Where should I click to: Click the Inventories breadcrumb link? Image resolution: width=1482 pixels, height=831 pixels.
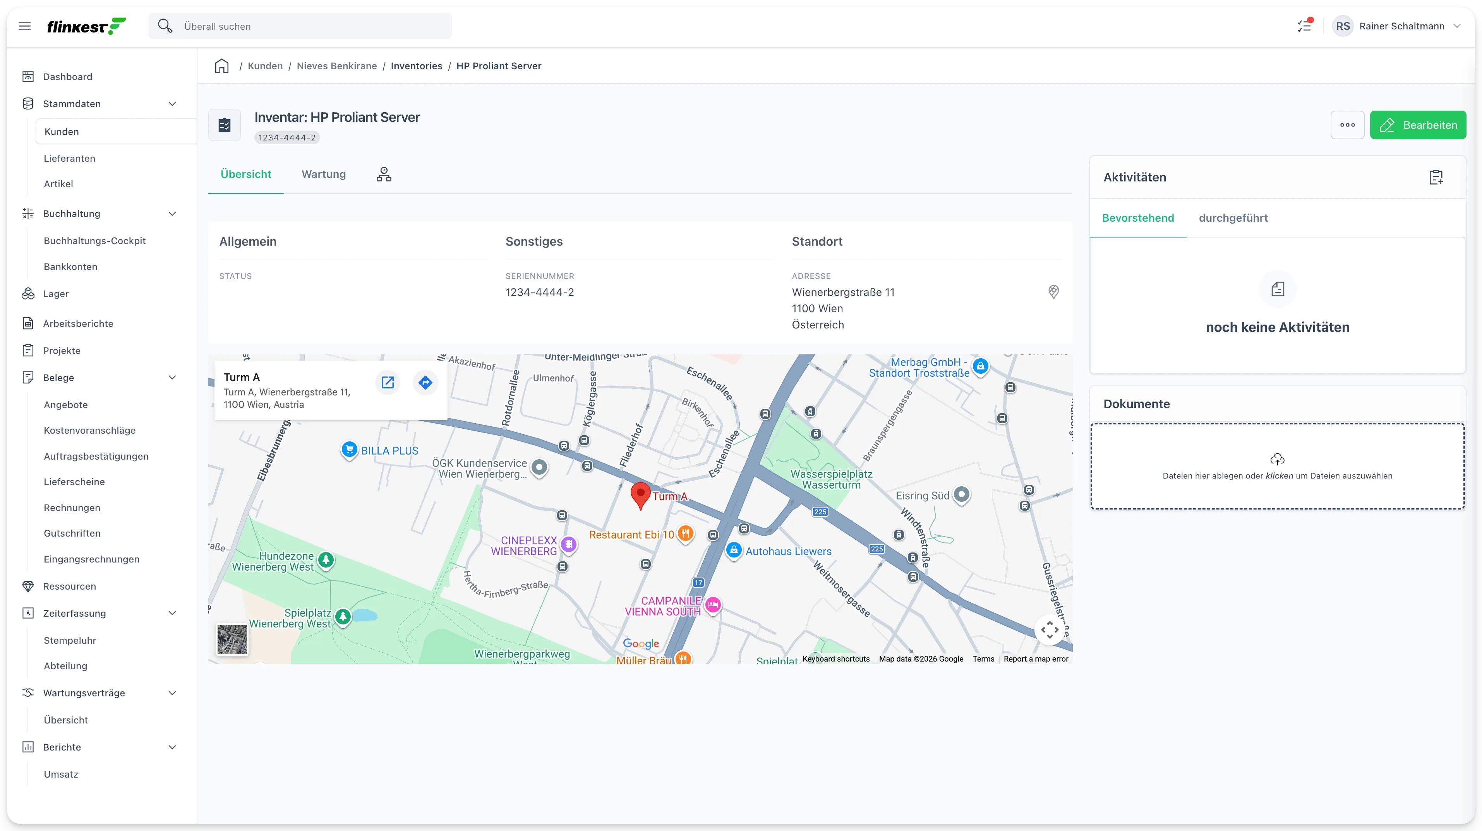click(417, 66)
